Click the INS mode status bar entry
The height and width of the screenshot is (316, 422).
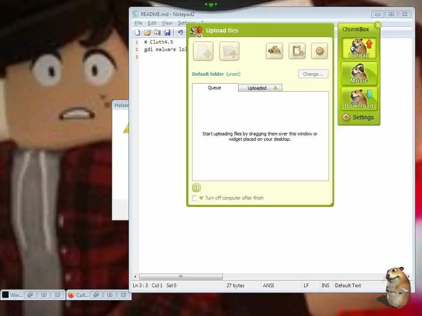point(326,286)
